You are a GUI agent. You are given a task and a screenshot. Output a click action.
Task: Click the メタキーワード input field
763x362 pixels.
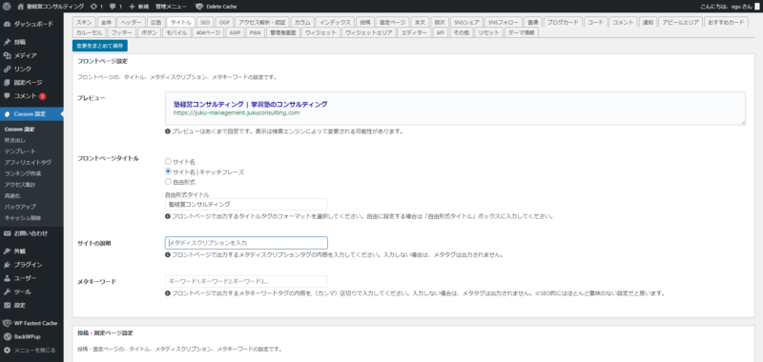click(x=246, y=281)
